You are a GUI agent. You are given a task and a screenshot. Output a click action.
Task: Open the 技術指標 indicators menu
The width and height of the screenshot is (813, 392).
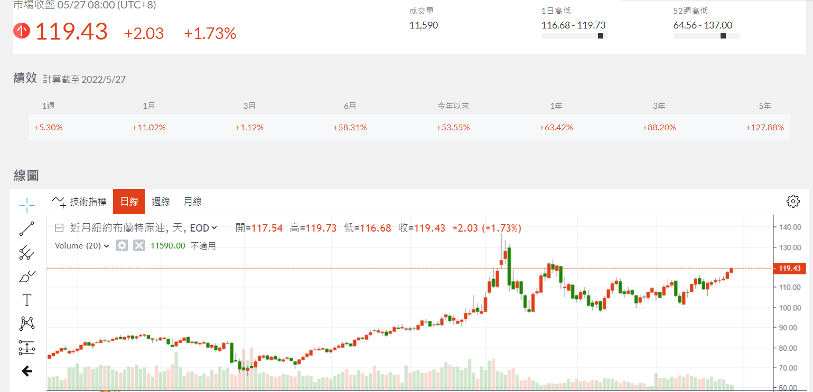[80, 202]
